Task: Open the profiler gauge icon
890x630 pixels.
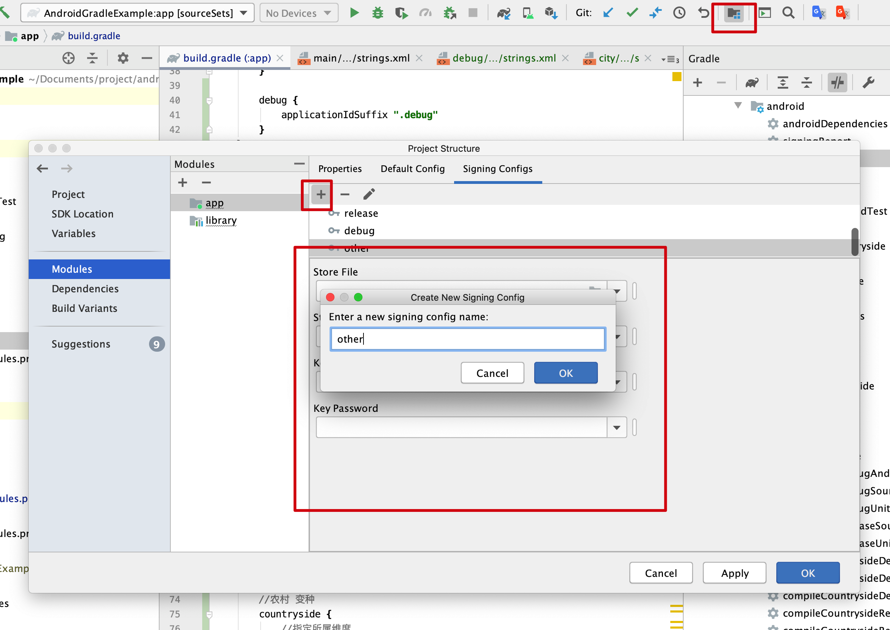Action: 425,13
